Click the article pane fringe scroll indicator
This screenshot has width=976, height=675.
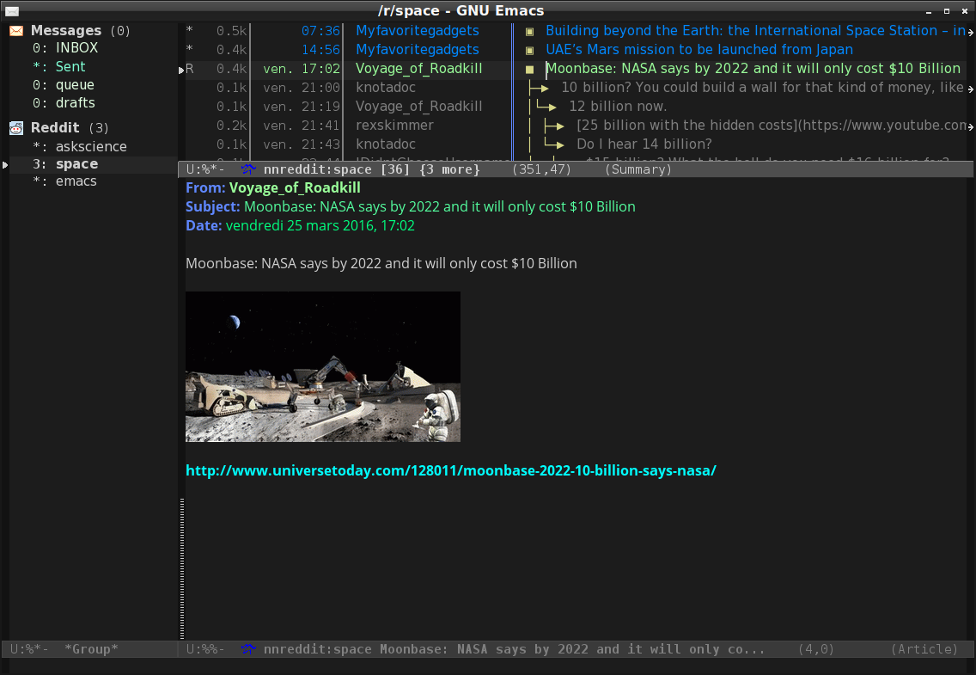point(182,568)
